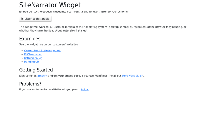Click the bullet marker beside Central Penn Business Journal
The width and height of the screenshot is (211, 119).
(x=22, y=51)
